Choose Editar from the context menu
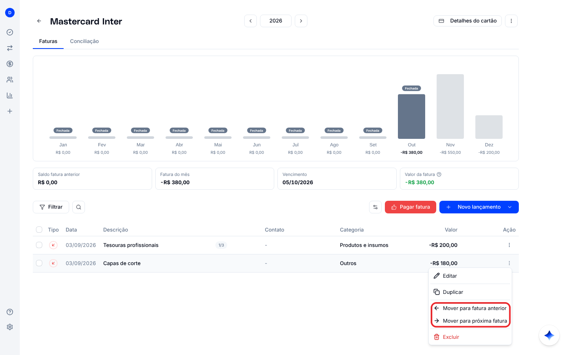The width and height of the screenshot is (569, 355). click(x=470, y=276)
